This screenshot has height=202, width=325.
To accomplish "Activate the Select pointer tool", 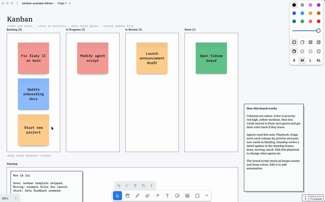I will (117, 196).
